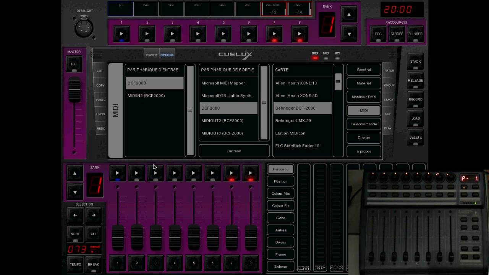Screen dimensions: 489x275
Task: Click the CUT edit tab
Action: click(x=100, y=71)
